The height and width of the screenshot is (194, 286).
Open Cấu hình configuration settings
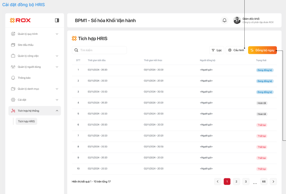click(236, 50)
